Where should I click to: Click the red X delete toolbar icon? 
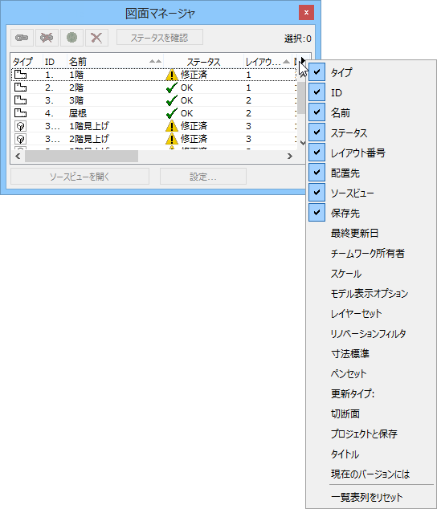[96, 38]
